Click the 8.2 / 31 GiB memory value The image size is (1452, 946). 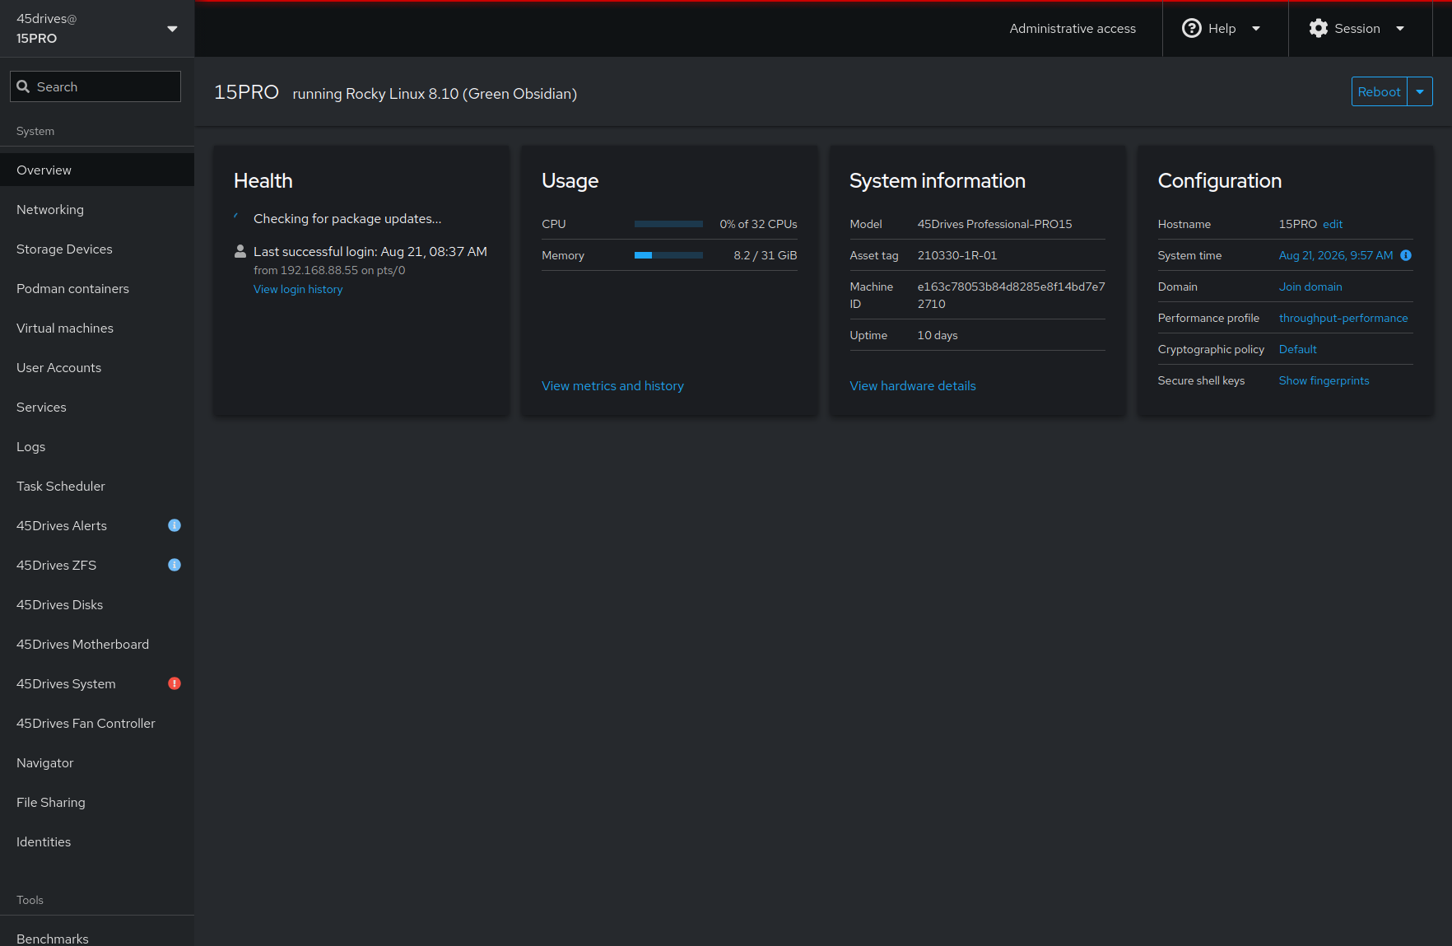(x=765, y=255)
